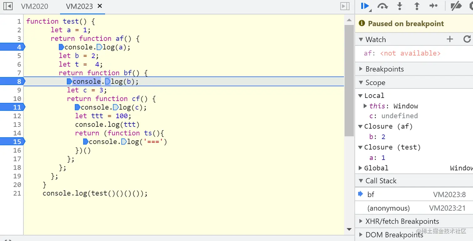The height and width of the screenshot is (241, 473).
Task: Resume script execution
Action: tap(365, 6)
